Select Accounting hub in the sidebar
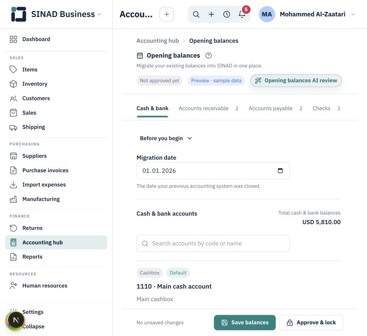This screenshot has height=336, width=367. pos(56,242)
